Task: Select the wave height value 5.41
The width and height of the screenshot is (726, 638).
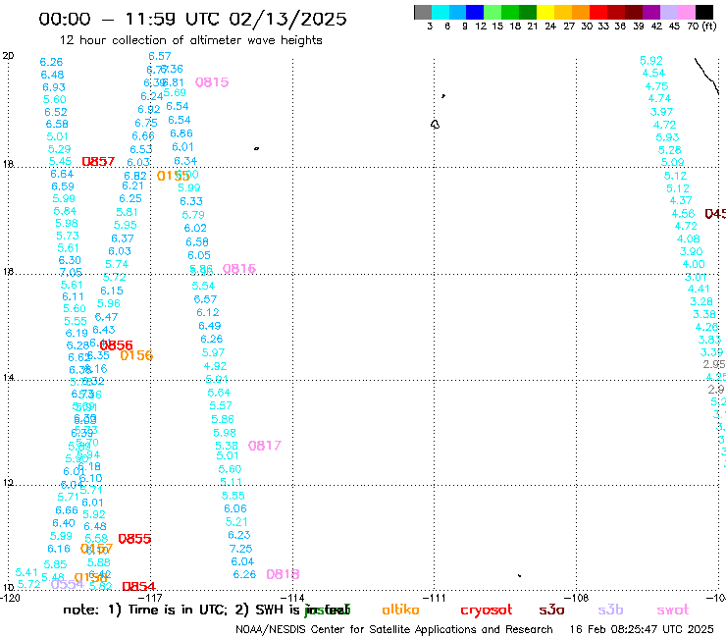Action: (x=26, y=572)
